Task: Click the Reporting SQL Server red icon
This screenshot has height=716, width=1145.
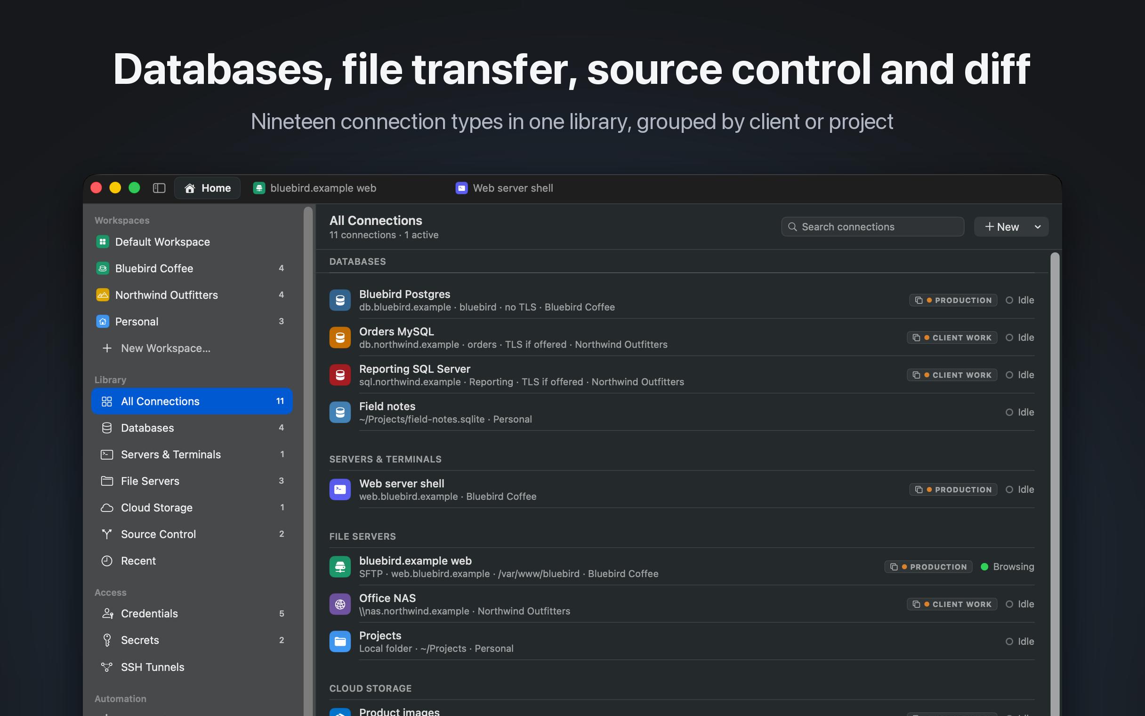Action: pyautogui.click(x=340, y=375)
